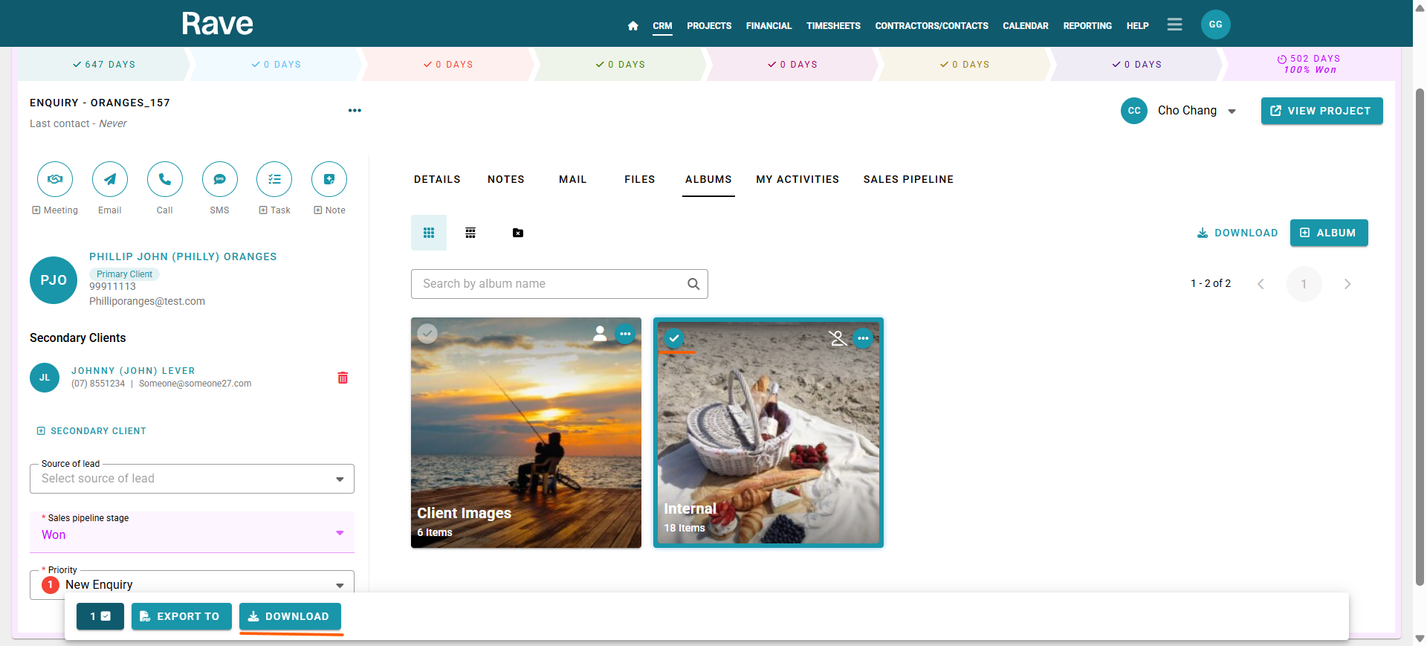Open CONTRACTORS/CONTACTS navigation item

pyautogui.click(x=931, y=26)
